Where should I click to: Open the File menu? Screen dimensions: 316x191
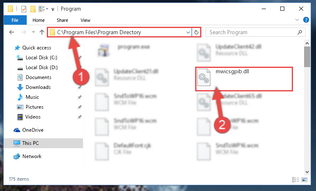pos(15,20)
